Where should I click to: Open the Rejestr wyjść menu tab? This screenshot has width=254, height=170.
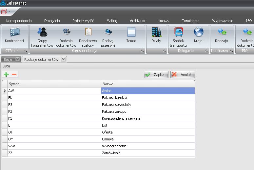tap(83, 21)
